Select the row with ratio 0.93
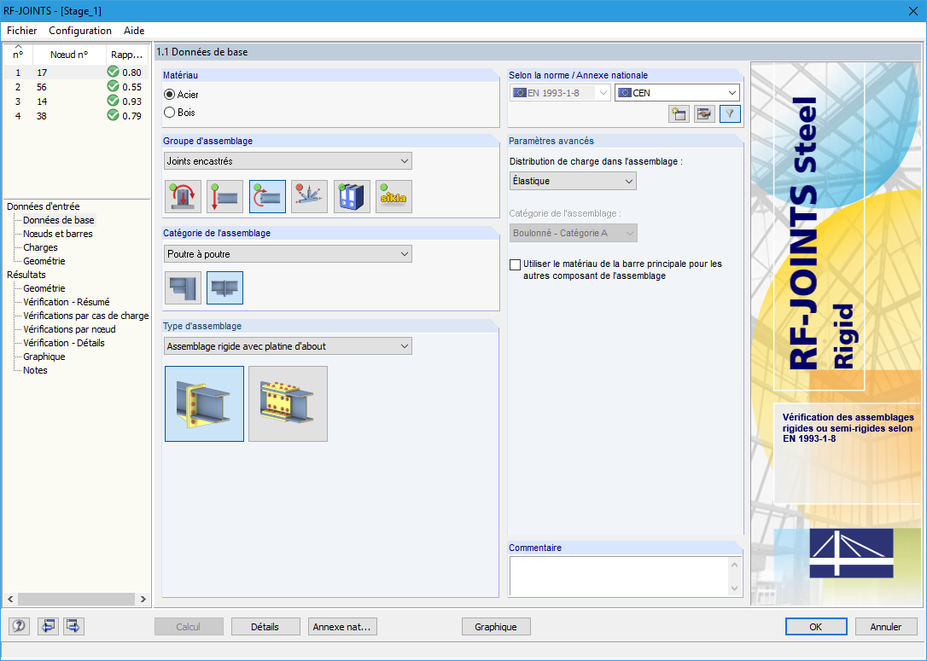Viewport: 927px width, 661px height. [76, 101]
